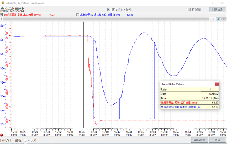Uncheck the blue 调压塔水位 series checkbox
227x144 pixels.
78,15
